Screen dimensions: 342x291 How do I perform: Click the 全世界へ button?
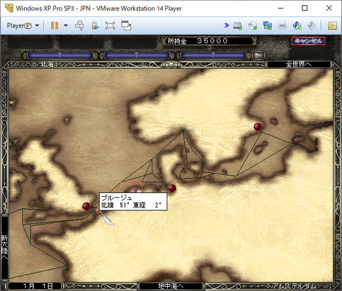[298, 64]
